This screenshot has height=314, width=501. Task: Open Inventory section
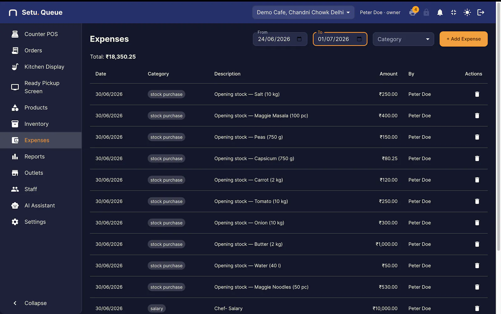[x=41, y=124]
